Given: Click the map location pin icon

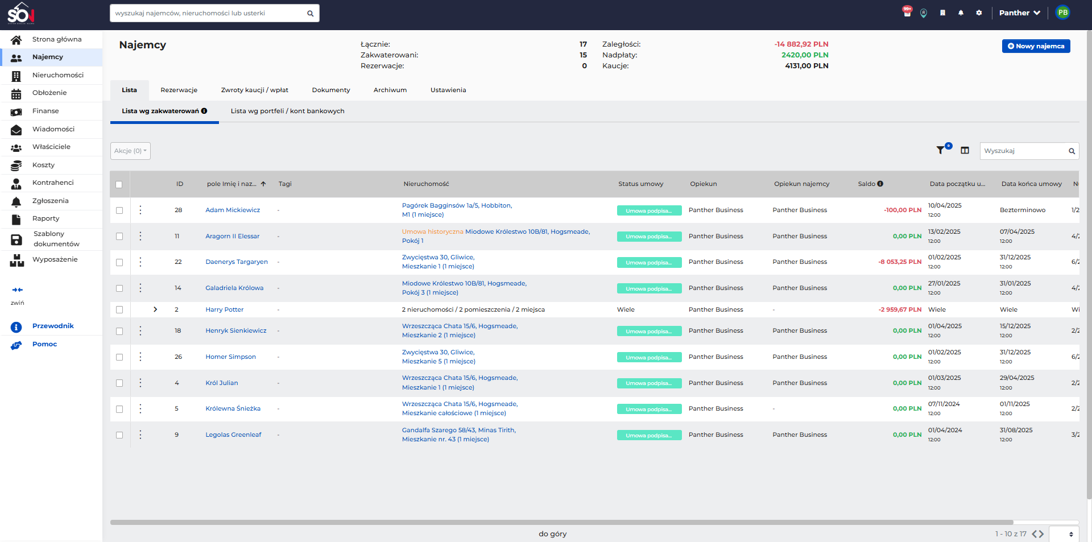Looking at the screenshot, I should point(924,13).
